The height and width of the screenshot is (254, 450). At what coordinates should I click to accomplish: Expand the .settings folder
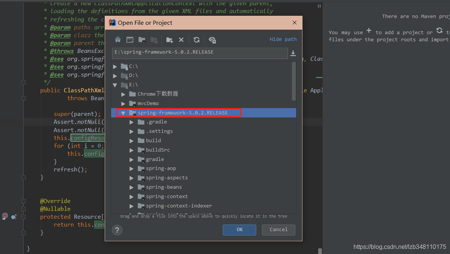(131, 131)
